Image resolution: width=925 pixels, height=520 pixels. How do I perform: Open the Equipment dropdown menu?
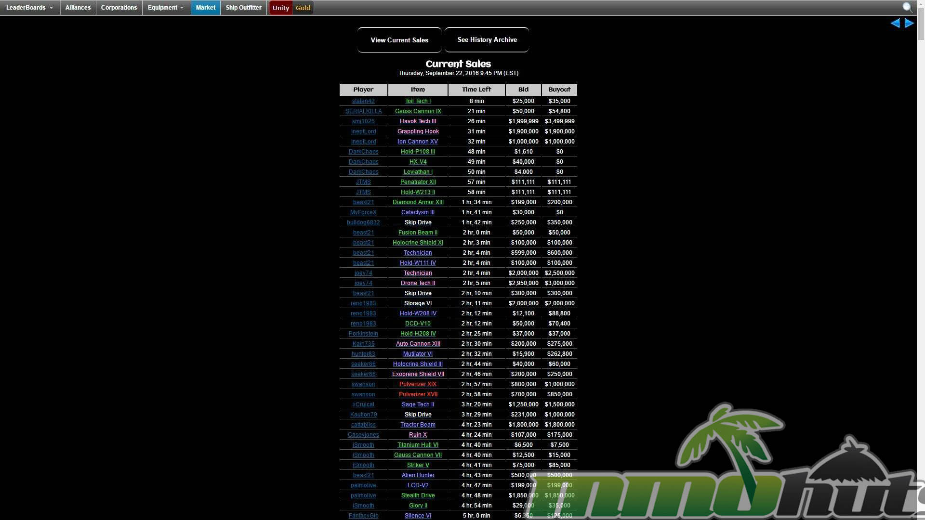[166, 8]
